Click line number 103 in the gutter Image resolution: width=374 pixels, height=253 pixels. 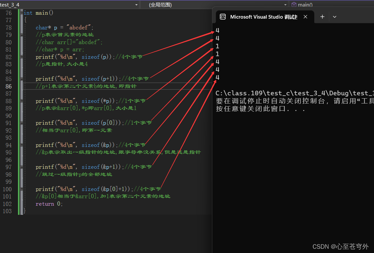(7, 211)
